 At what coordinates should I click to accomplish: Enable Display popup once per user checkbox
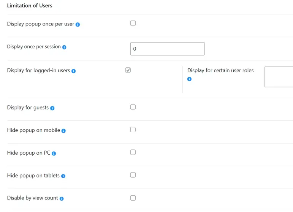(x=133, y=23)
